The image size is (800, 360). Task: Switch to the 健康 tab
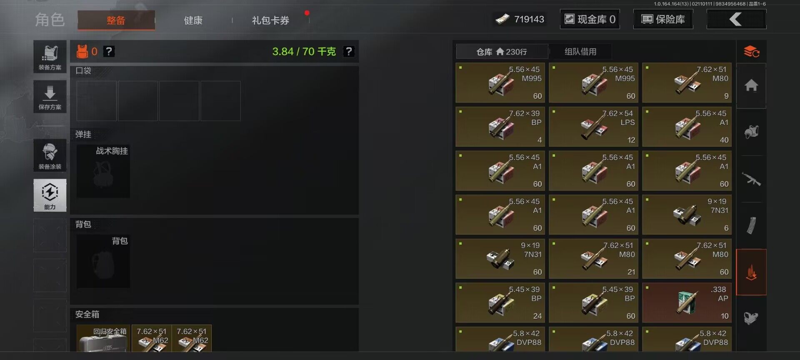pyautogui.click(x=193, y=20)
